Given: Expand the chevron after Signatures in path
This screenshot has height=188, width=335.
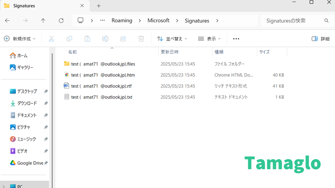Looking at the screenshot, I should pyautogui.click(x=217, y=20).
